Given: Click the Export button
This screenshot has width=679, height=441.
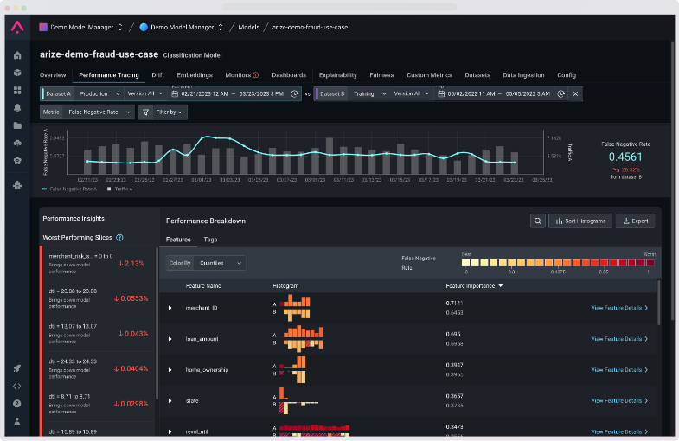Looking at the screenshot, I should click(635, 220).
